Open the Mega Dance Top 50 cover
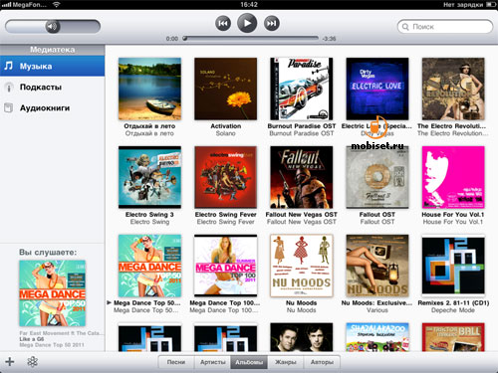The image size is (498, 373). [149, 266]
